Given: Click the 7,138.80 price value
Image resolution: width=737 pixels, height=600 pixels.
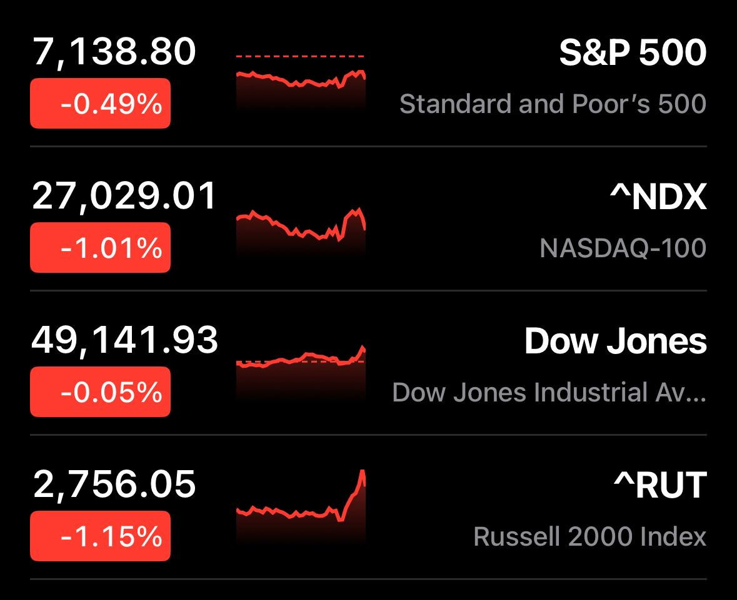Looking at the screenshot, I should point(114,52).
